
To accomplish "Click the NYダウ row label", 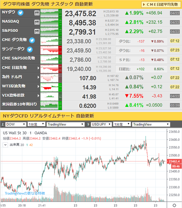I will [8, 12].
